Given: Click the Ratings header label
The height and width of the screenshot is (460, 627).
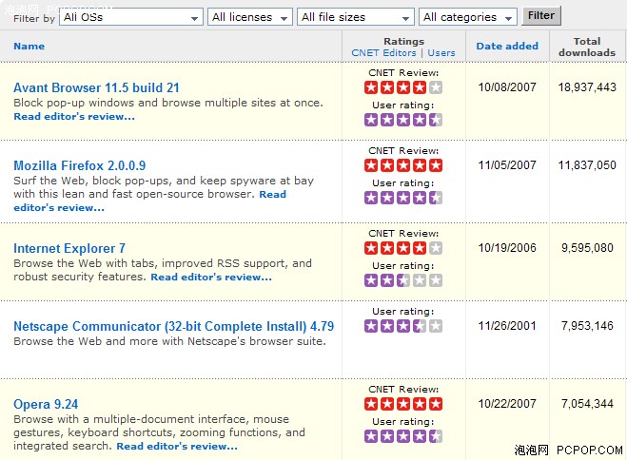Looking at the screenshot, I should [403, 41].
